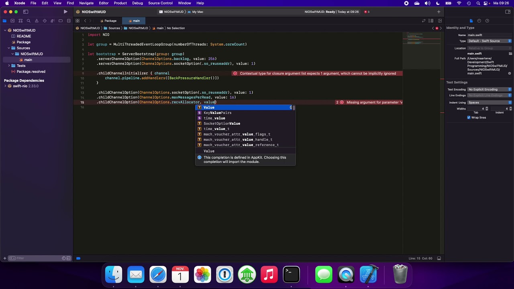Viewport: 514px width, 289px height.
Task: Open the Text Encoding dropdown
Action: (x=490, y=90)
